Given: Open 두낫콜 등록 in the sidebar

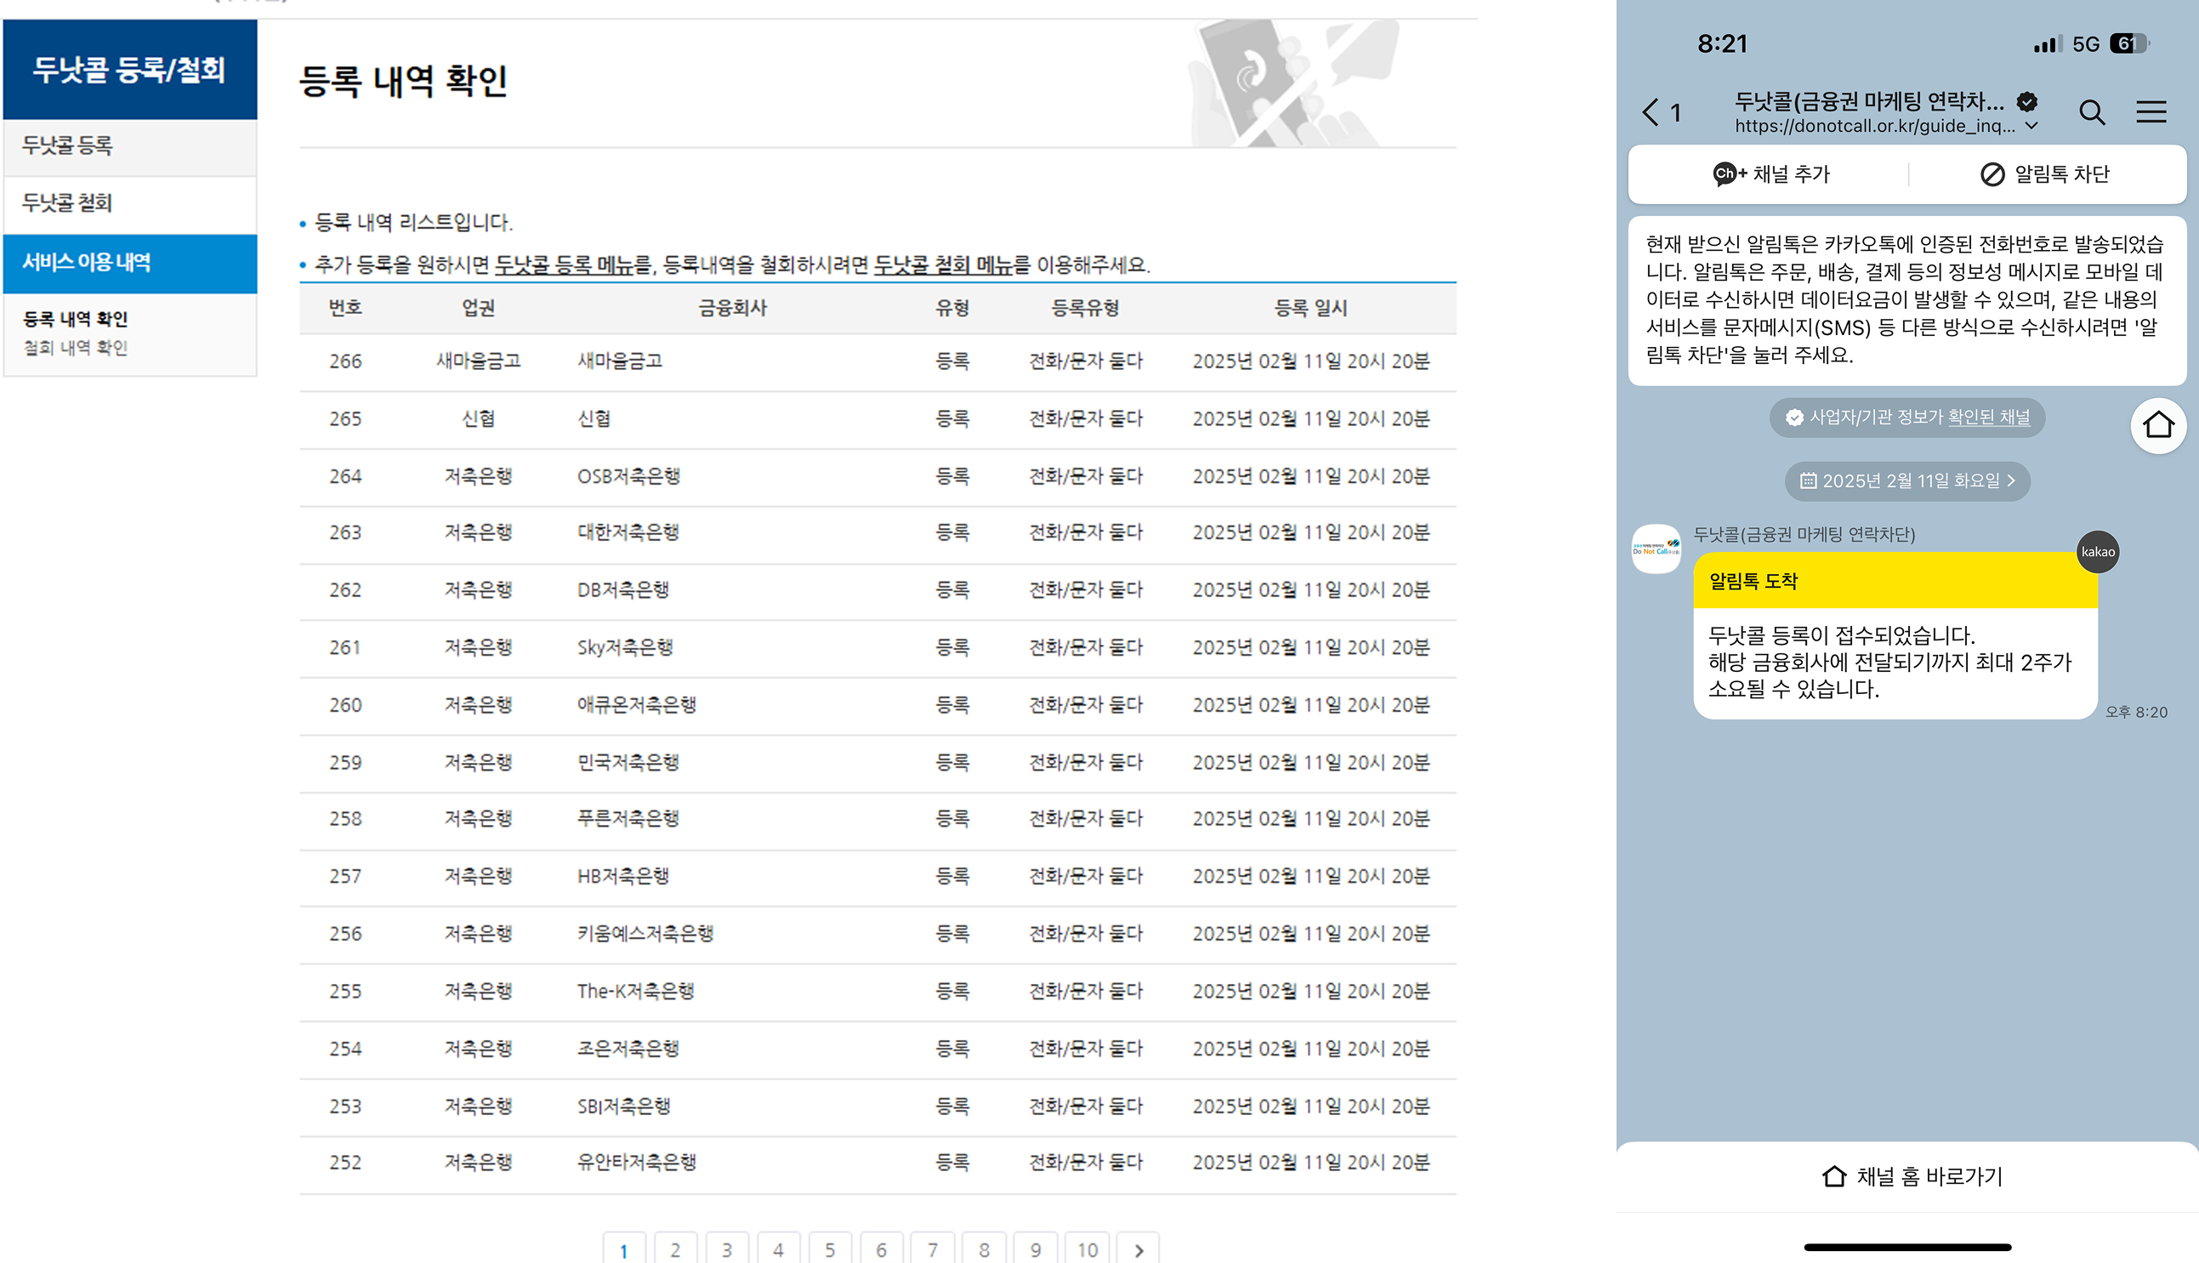Looking at the screenshot, I should click(130, 145).
